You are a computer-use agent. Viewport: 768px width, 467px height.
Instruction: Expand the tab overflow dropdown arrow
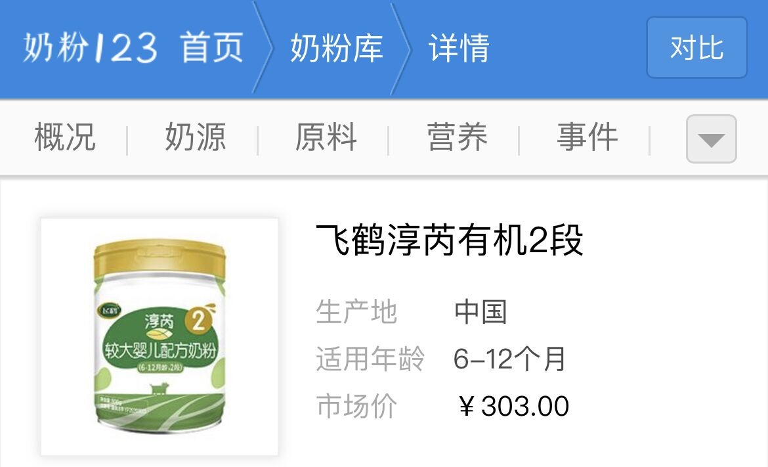point(711,139)
